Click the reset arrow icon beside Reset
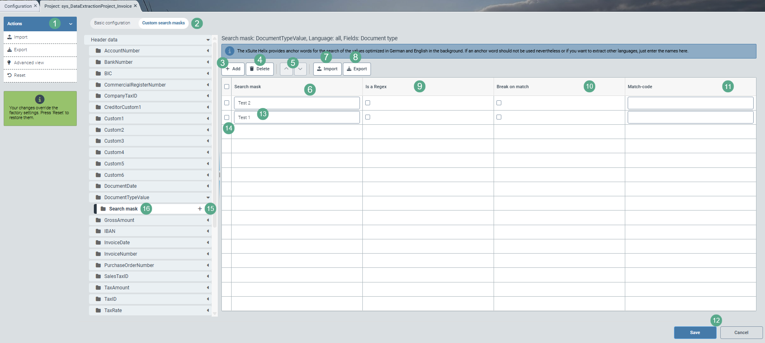 click(10, 75)
